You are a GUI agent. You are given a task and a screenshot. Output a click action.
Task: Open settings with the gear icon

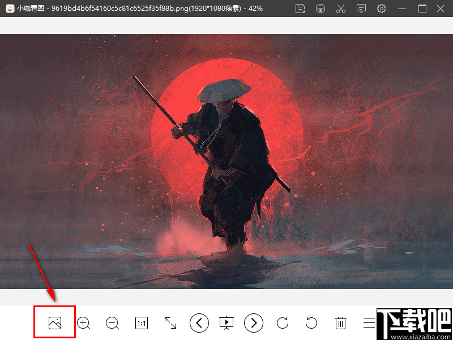point(382,8)
